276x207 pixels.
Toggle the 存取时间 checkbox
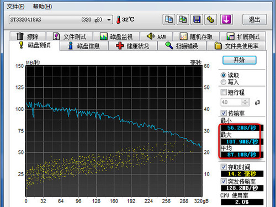224,167
